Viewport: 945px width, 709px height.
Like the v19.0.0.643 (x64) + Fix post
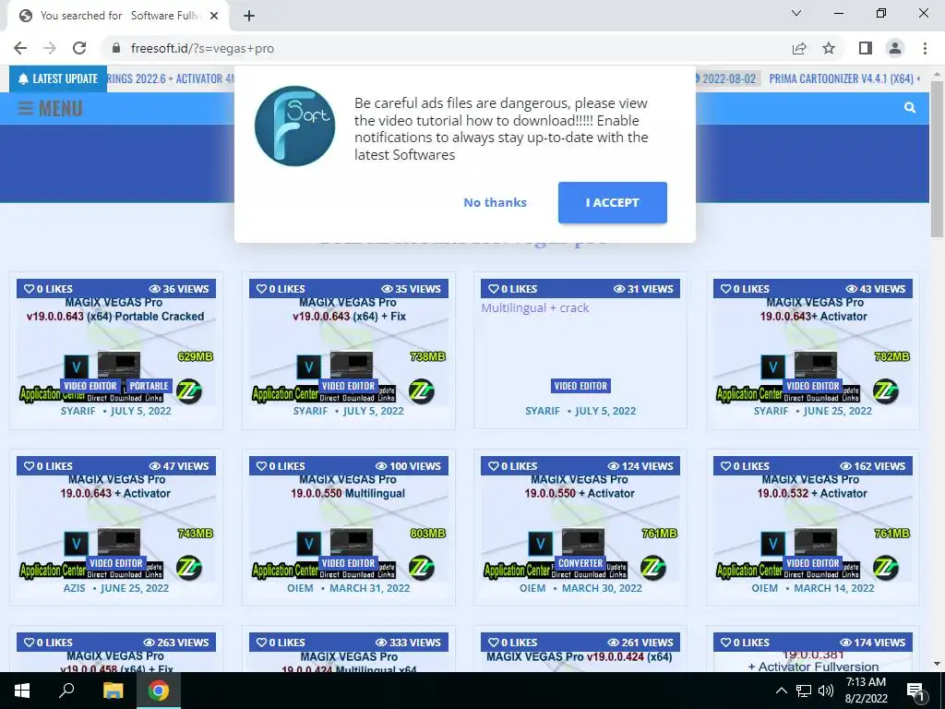tap(281, 289)
